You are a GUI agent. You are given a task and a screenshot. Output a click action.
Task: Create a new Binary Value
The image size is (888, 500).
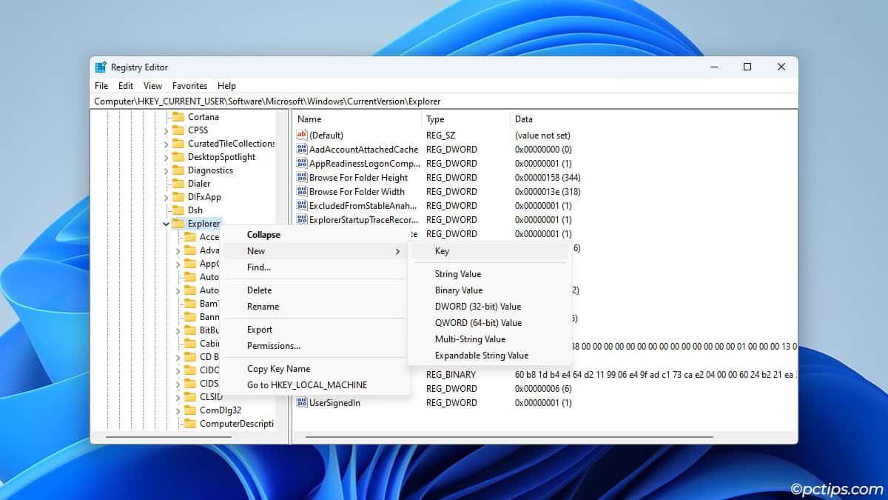[x=490, y=290]
